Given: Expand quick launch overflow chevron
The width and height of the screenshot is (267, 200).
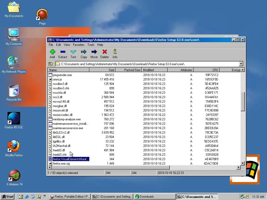Looking at the screenshot, I should pos(44,196).
